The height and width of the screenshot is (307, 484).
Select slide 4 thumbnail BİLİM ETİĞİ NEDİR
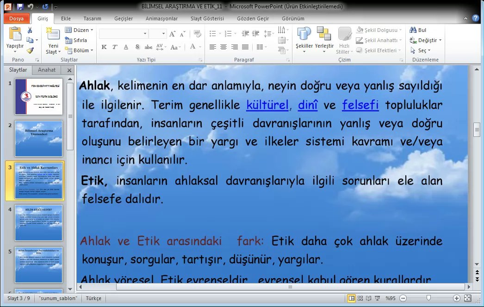(x=38, y=223)
